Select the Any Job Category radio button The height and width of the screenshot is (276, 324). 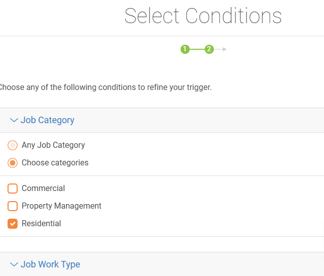pyautogui.click(x=13, y=145)
